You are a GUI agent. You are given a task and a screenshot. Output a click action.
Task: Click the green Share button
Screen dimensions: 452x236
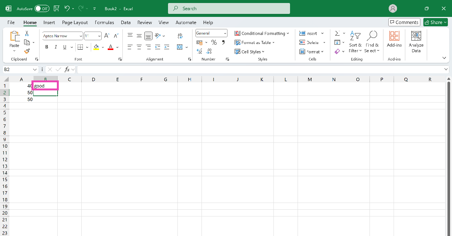(435, 22)
